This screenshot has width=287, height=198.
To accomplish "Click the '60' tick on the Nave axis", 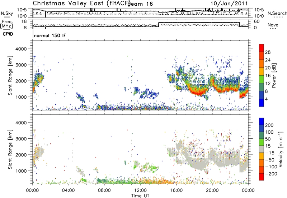I will click(x=257, y=21).
